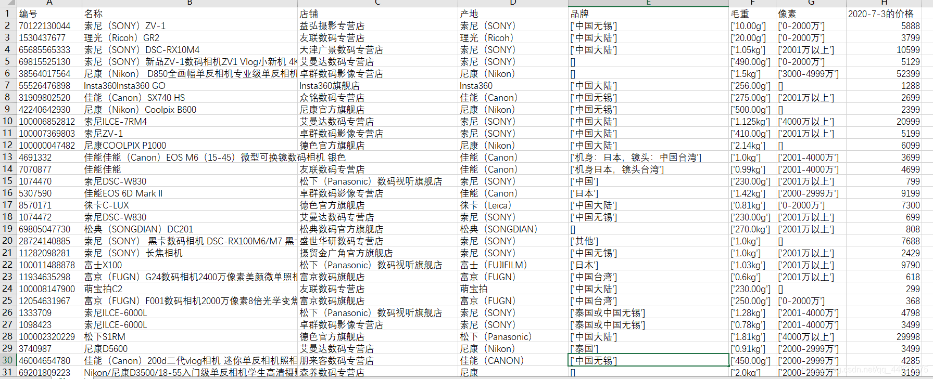The width and height of the screenshot is (933, 379).
Task: Click row header number 2
Action: point(8,25)
